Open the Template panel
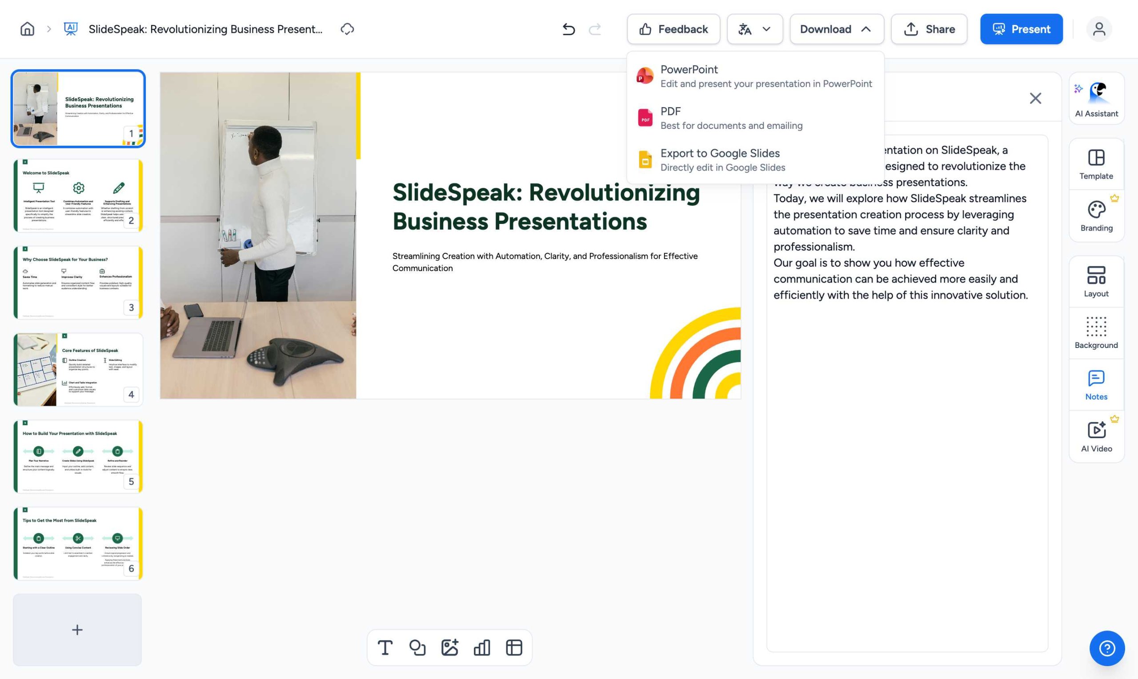 pos(1095,165)
